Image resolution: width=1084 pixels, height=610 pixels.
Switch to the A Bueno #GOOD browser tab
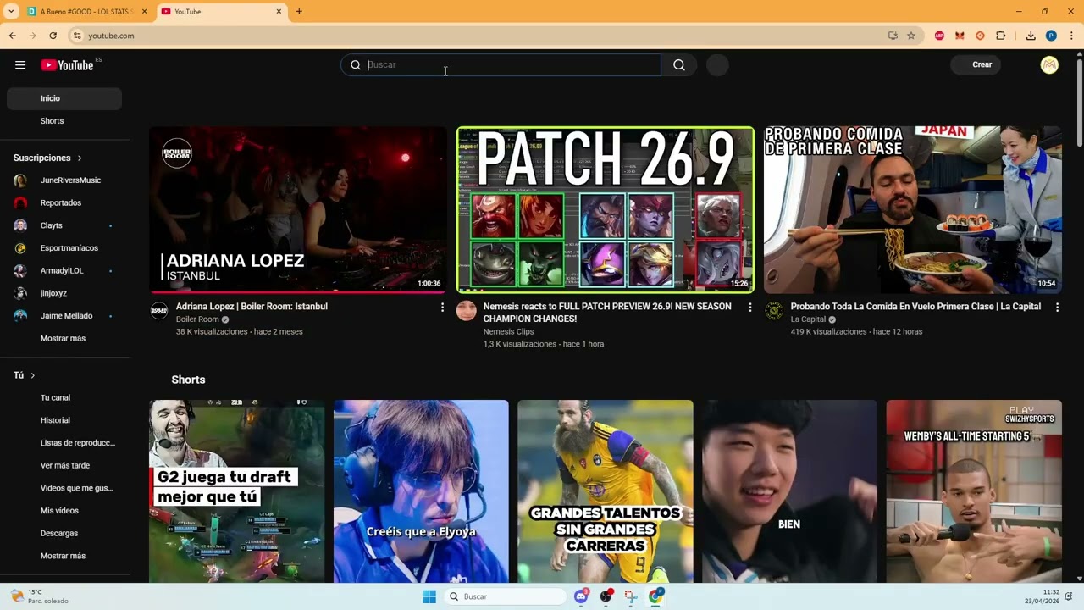tap(87, 12)
